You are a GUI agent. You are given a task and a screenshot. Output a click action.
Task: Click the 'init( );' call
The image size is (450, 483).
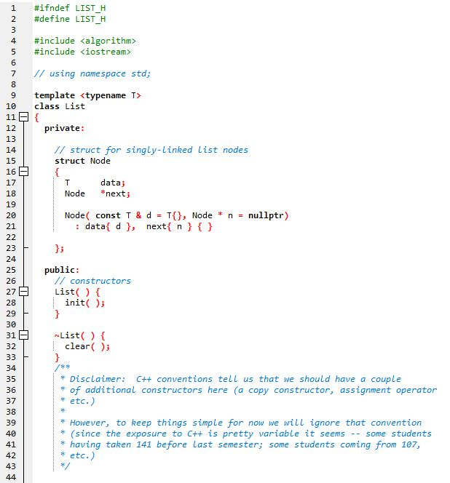pyautogui.click(x=84, y=303)
